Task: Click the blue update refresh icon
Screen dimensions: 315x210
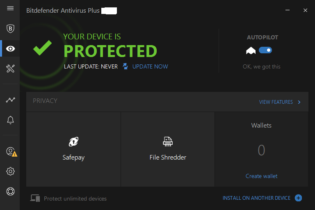Action: point(126,66)
